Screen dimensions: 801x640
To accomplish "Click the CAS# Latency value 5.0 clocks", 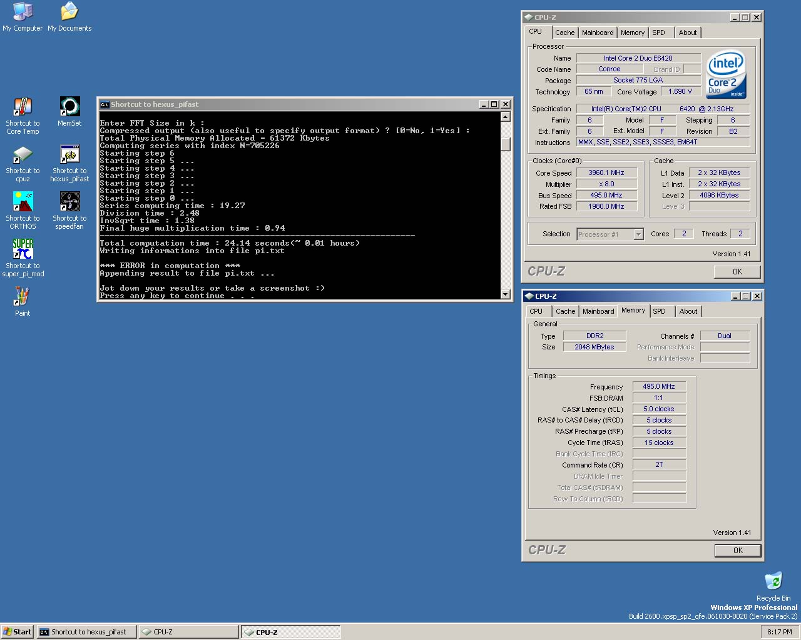I will click(x=659, y=409).
